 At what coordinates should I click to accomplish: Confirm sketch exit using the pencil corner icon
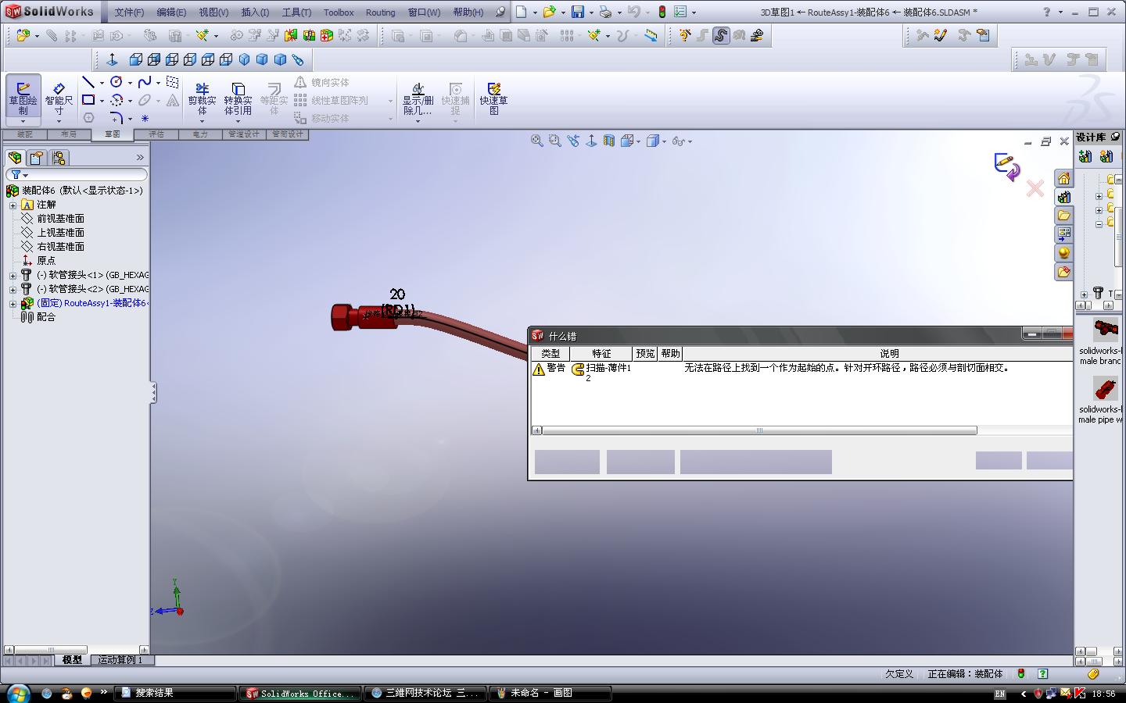pyautogui.click(x=1006, y=166)
